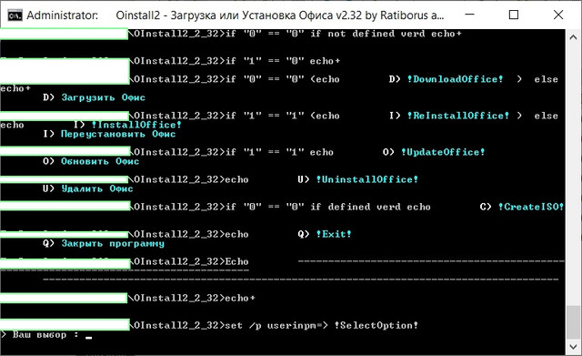Click the scrollbar up arrow
582x356 pixels.
point(573,37)
